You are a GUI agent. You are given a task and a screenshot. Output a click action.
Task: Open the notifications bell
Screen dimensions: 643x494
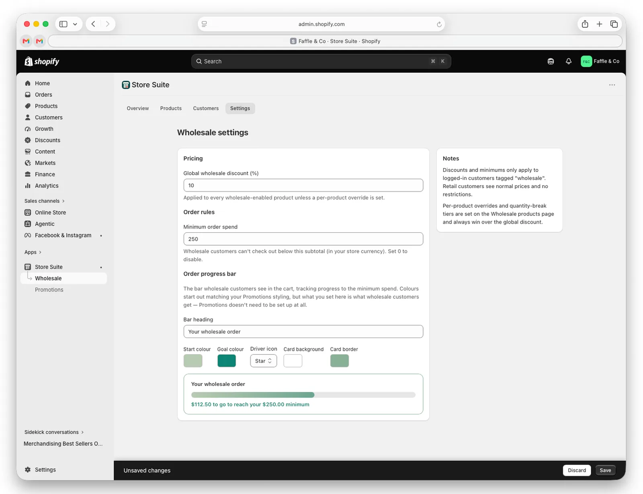pos(568,61)
